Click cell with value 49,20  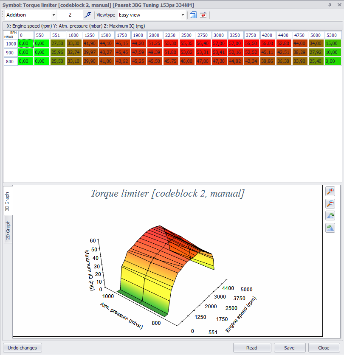point(139,43)
